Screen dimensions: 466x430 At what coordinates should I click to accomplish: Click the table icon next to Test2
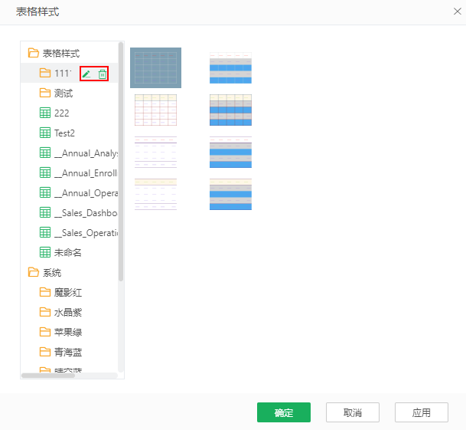(45, 133)
